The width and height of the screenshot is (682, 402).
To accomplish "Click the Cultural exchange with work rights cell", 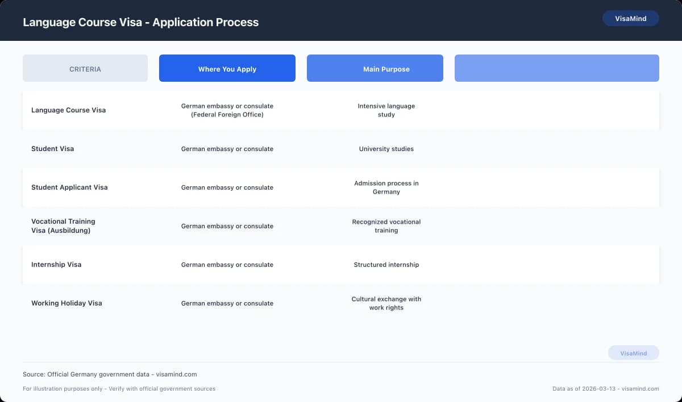I will pos(386,303).
